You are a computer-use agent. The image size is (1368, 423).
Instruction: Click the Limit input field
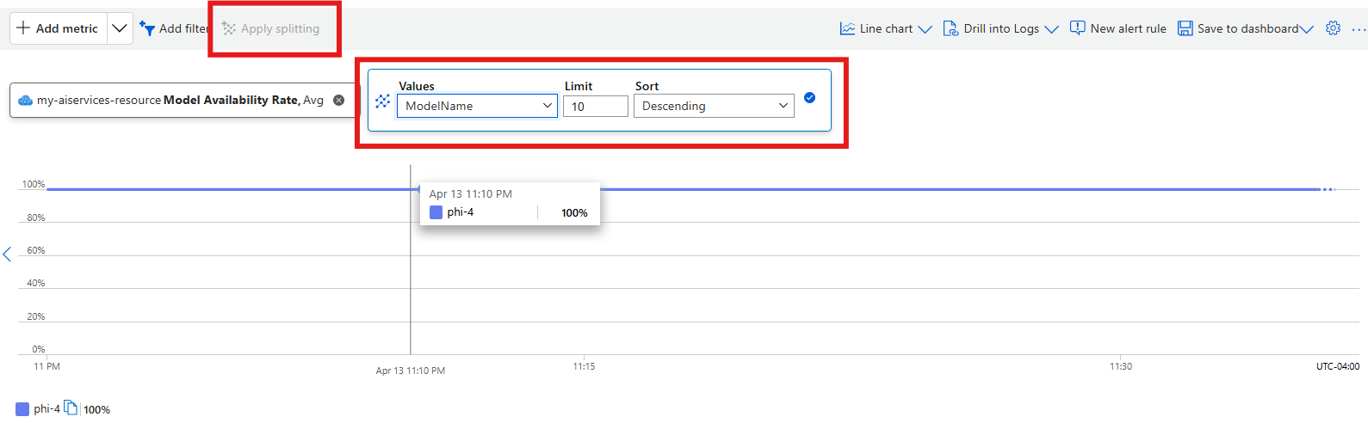click(x=595, y=107)
